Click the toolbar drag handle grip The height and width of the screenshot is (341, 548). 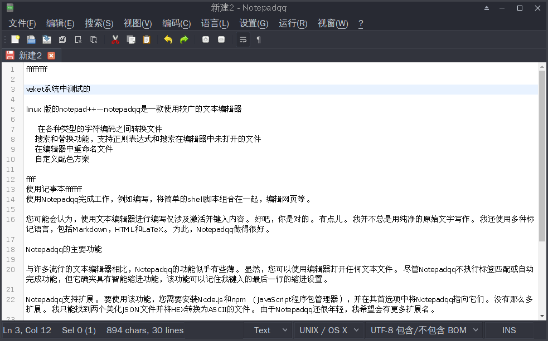pos(5,39)
